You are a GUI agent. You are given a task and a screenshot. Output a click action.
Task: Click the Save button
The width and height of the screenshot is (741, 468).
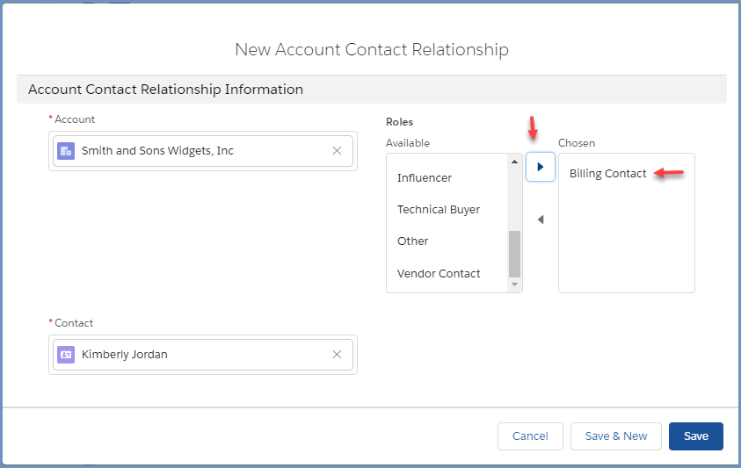pos(695,436)
